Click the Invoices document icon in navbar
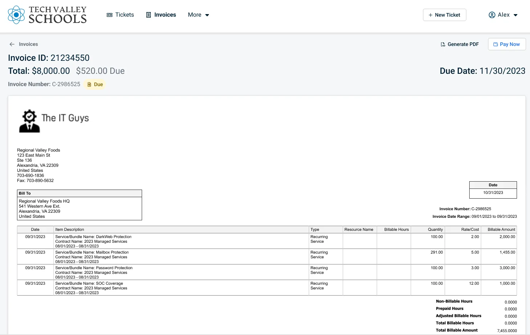 pos(148,15)
